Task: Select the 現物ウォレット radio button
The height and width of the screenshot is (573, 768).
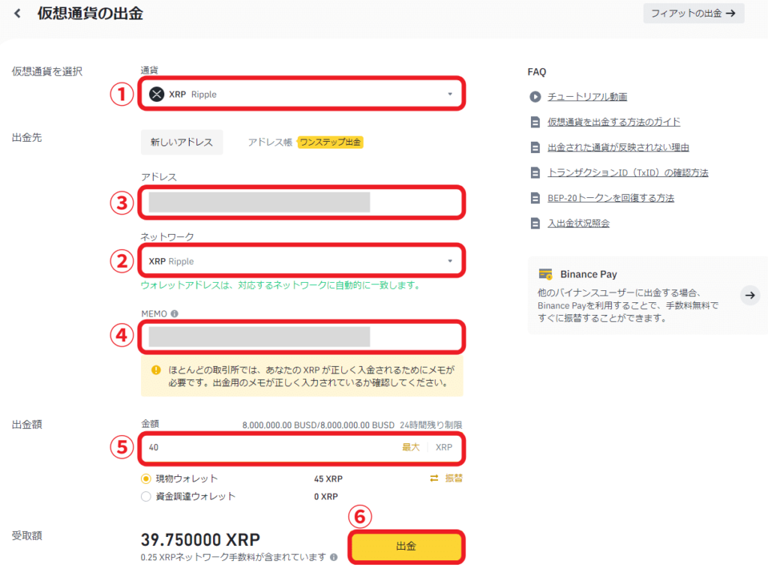Action: (x=146, y=478)
